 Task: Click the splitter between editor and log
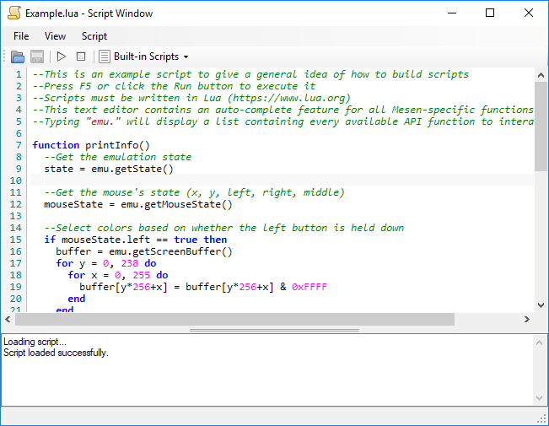(x=275, y=330)
